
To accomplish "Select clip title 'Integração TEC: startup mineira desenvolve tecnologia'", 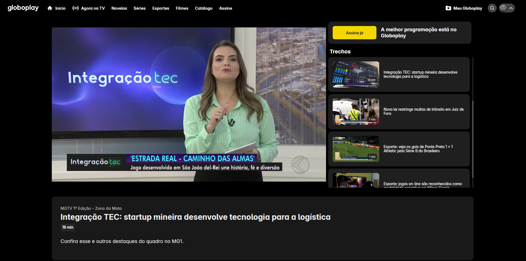I will pyautogui.click(x=420, y=74).
